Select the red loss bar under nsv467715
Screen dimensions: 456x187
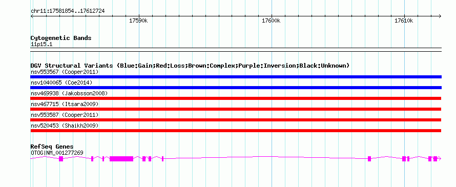(x=236, y=109)
